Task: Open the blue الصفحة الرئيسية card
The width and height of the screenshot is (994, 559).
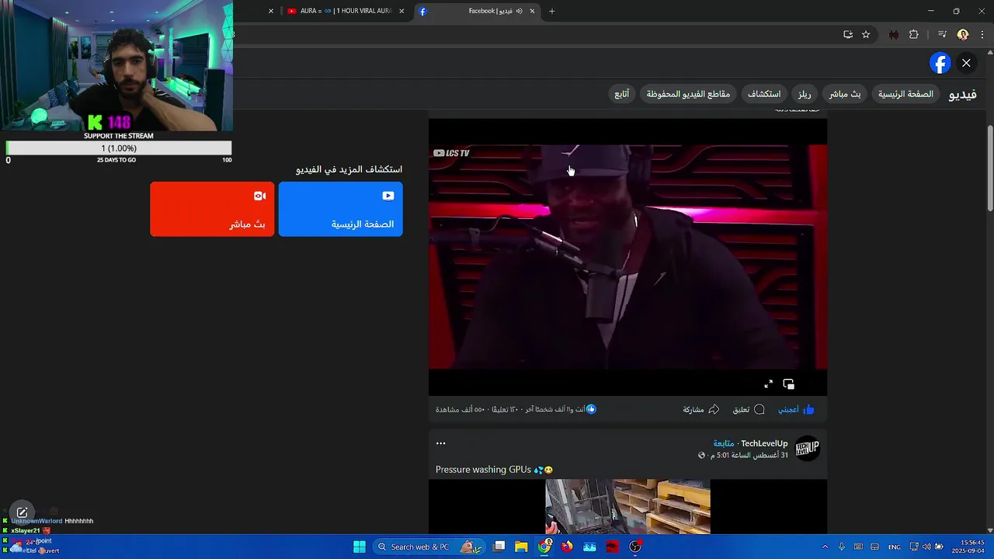Action: pos(340,209)
